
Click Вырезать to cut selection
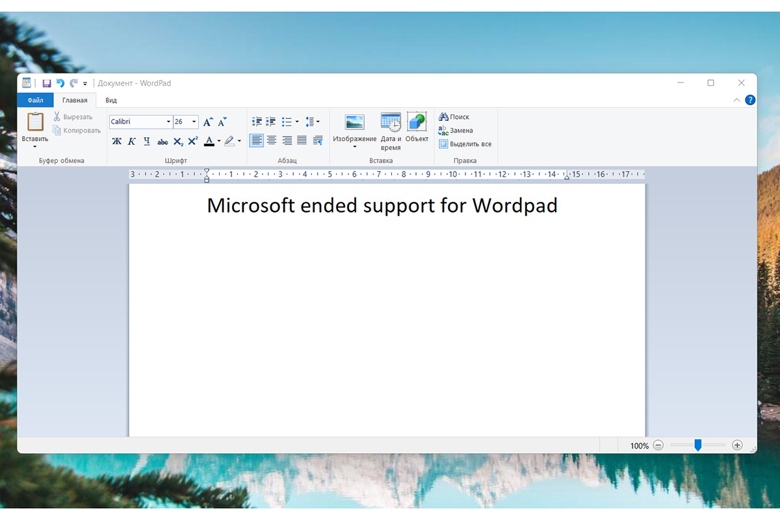72,117
